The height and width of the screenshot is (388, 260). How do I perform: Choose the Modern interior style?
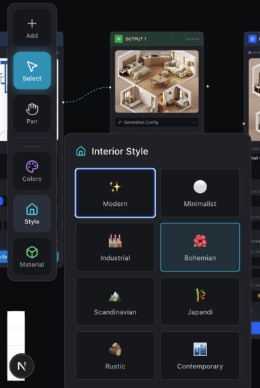(x=115, y=193)
